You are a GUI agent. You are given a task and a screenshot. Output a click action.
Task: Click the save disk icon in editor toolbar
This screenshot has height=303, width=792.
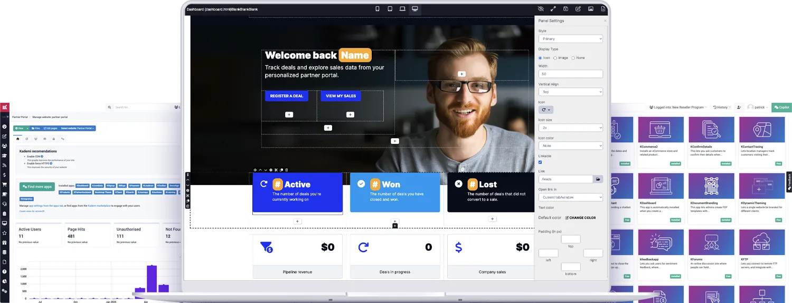point(565,9)
